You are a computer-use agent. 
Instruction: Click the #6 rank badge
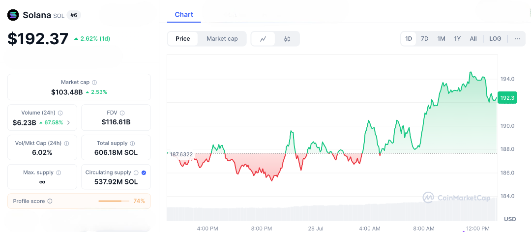click(x=74, y=15)
